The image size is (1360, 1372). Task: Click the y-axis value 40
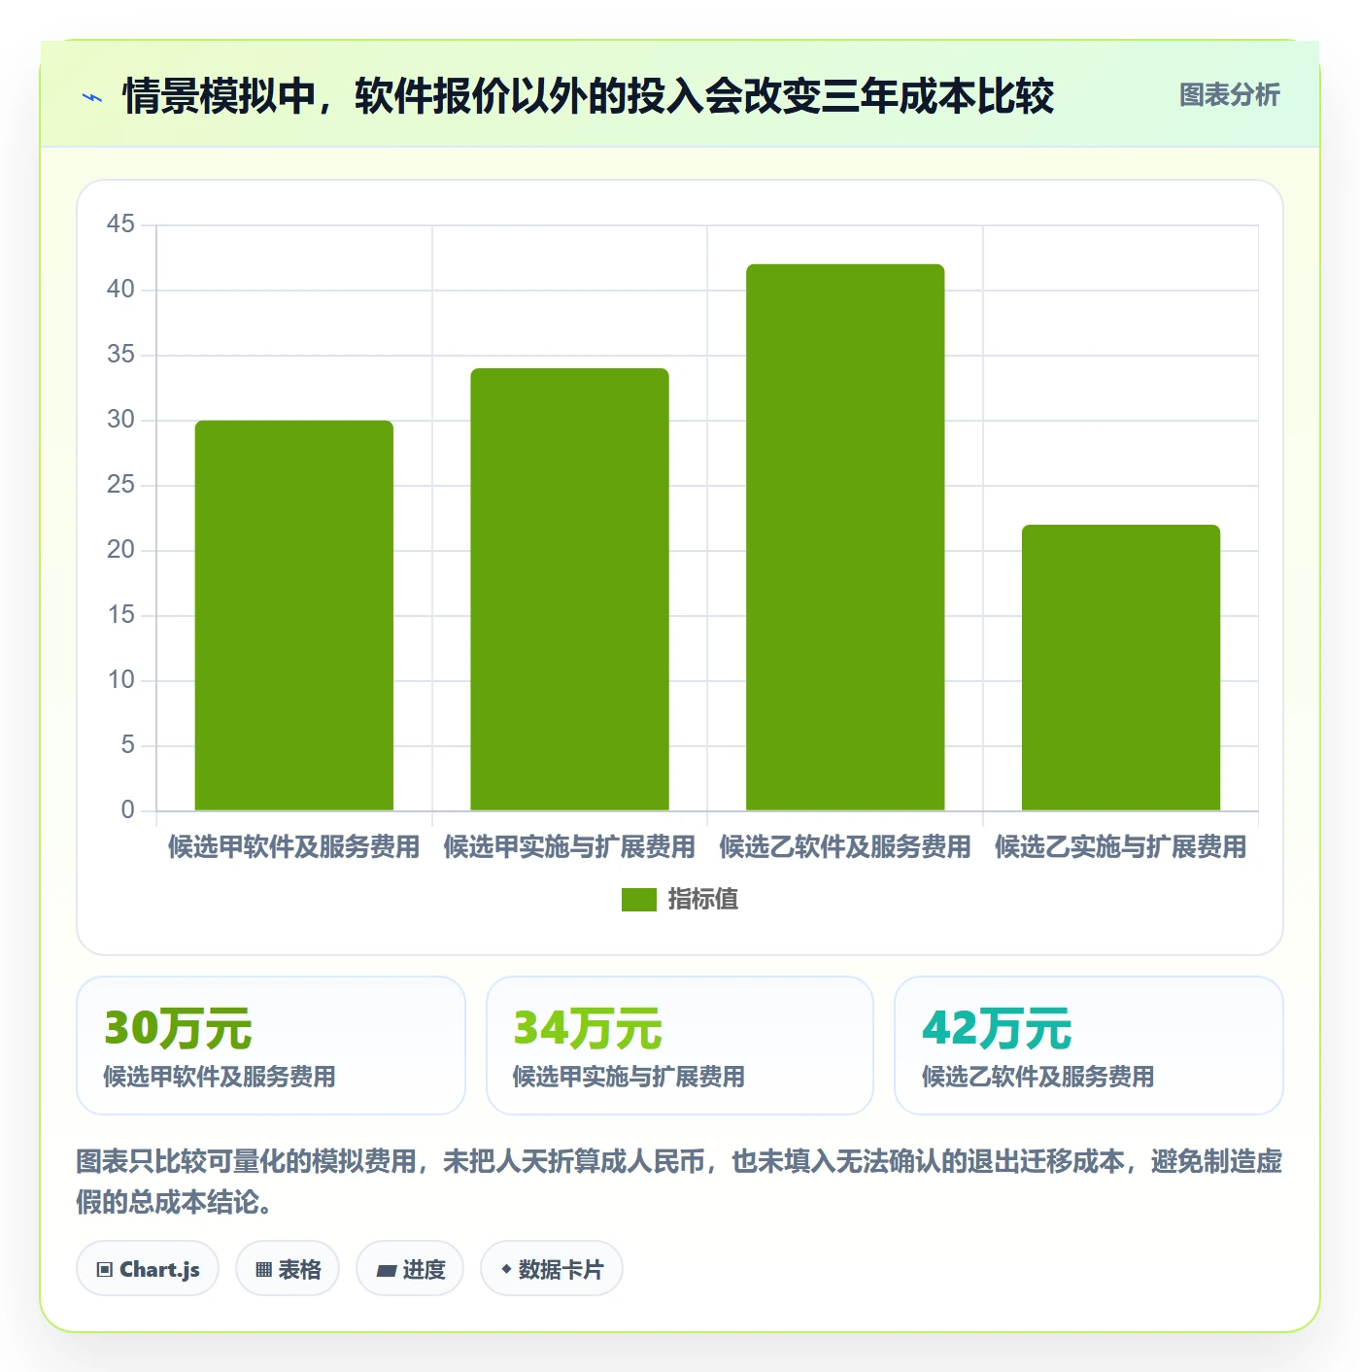pos(120,290)
